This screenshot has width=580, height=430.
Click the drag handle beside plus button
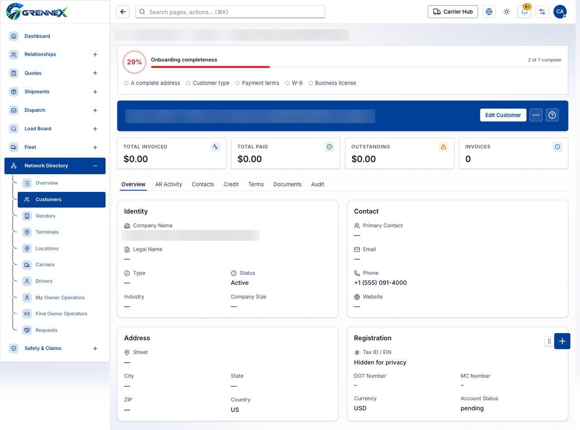pyautogui.click(x=549, y=341)
